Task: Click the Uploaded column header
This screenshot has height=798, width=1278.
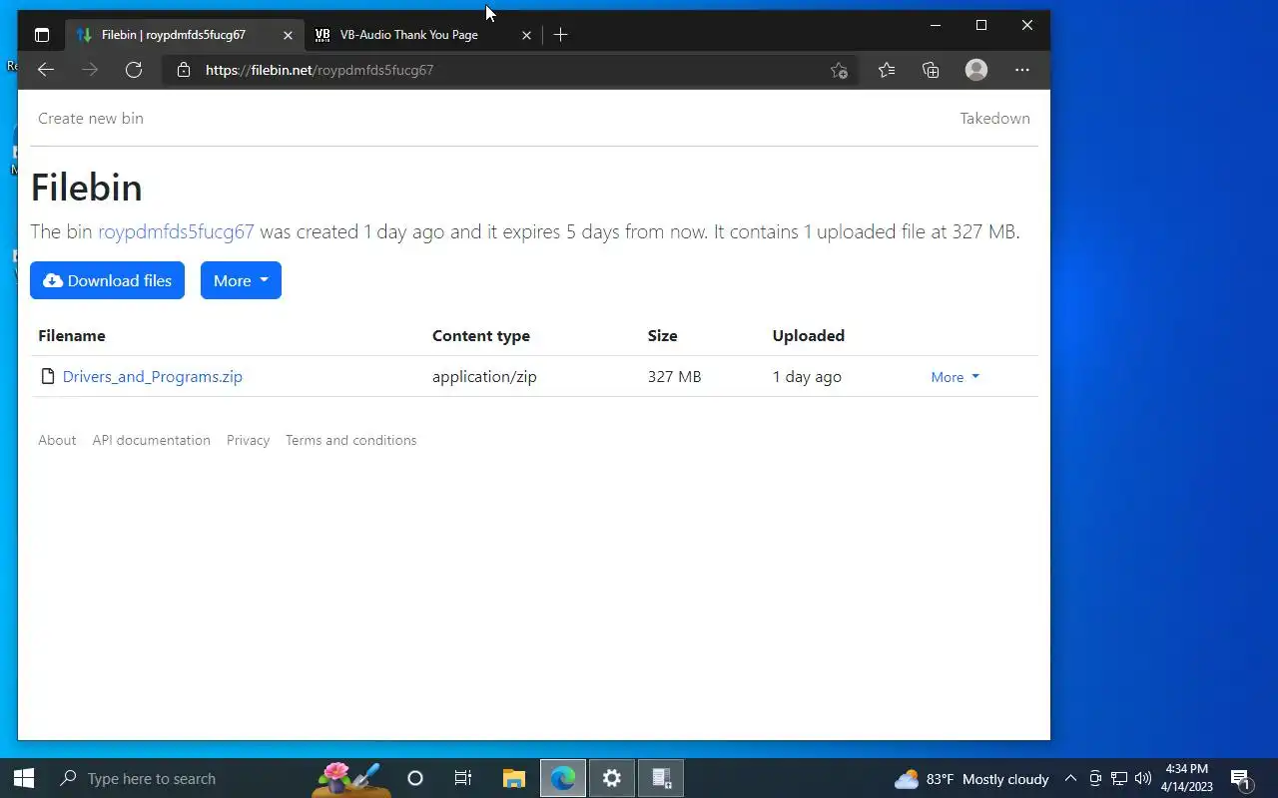Action: [809, 335]
